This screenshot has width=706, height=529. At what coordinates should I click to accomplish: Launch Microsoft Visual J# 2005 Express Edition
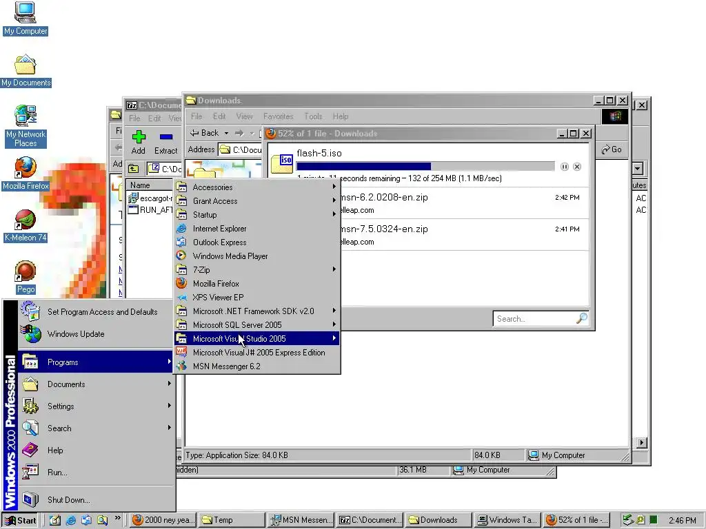[x=256, y=352]
